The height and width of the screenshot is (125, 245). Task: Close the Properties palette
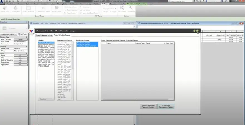(26, 22)
